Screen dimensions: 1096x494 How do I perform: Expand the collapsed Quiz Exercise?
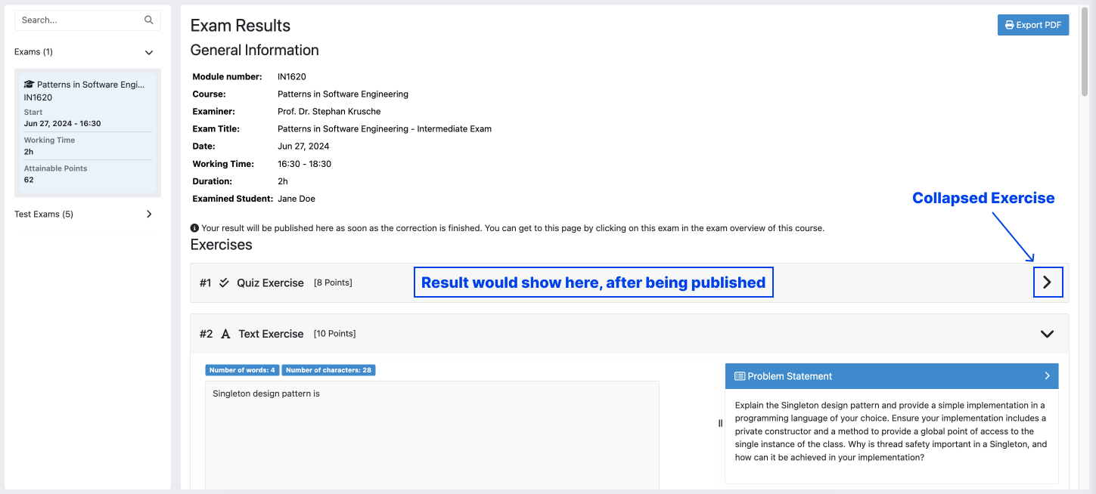[1047, 283]
